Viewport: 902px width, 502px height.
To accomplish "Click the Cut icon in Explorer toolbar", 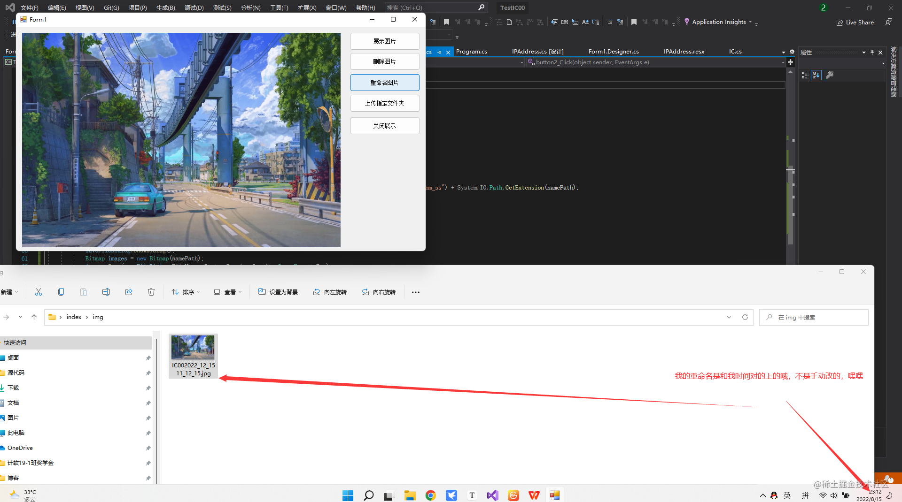I will click(x=39, y=292).
